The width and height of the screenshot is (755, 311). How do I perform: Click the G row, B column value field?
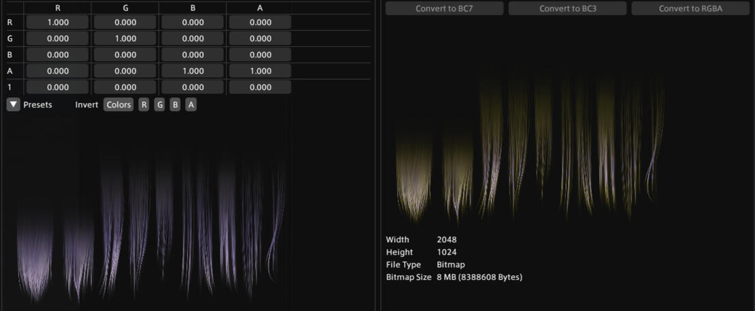192,39
